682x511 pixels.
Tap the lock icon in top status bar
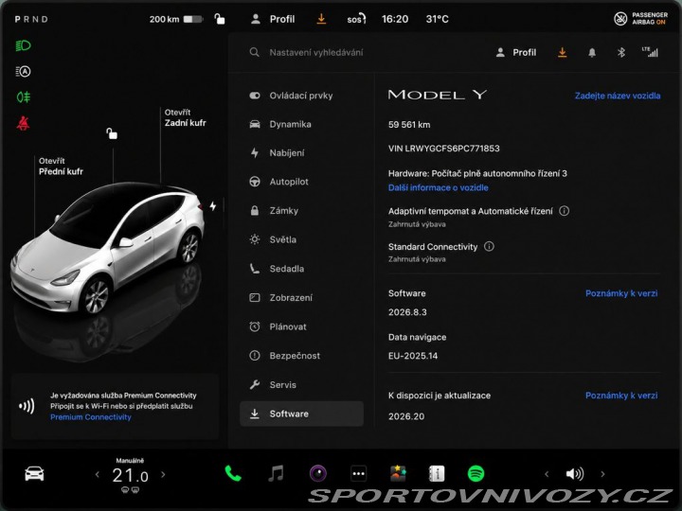pyautogui.click(x=220, y=19)
